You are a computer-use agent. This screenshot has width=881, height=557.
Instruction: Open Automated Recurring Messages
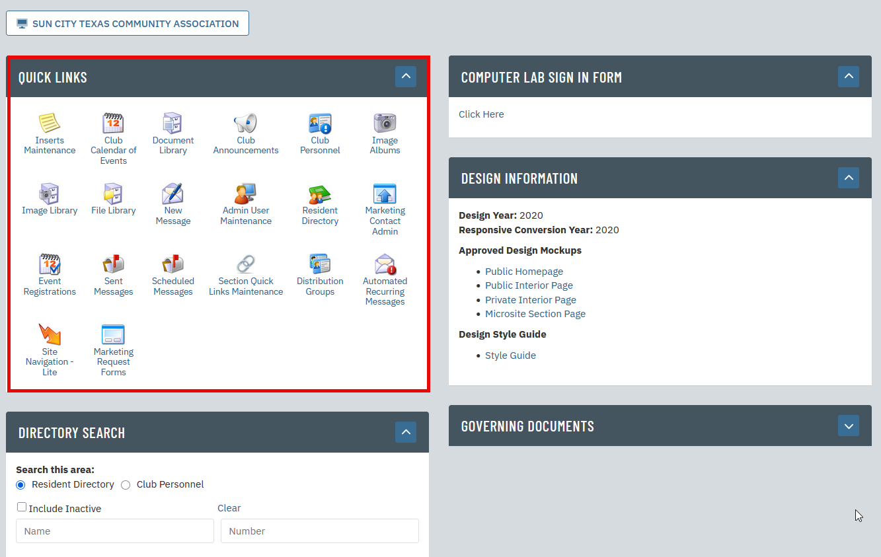pos(385,266)
